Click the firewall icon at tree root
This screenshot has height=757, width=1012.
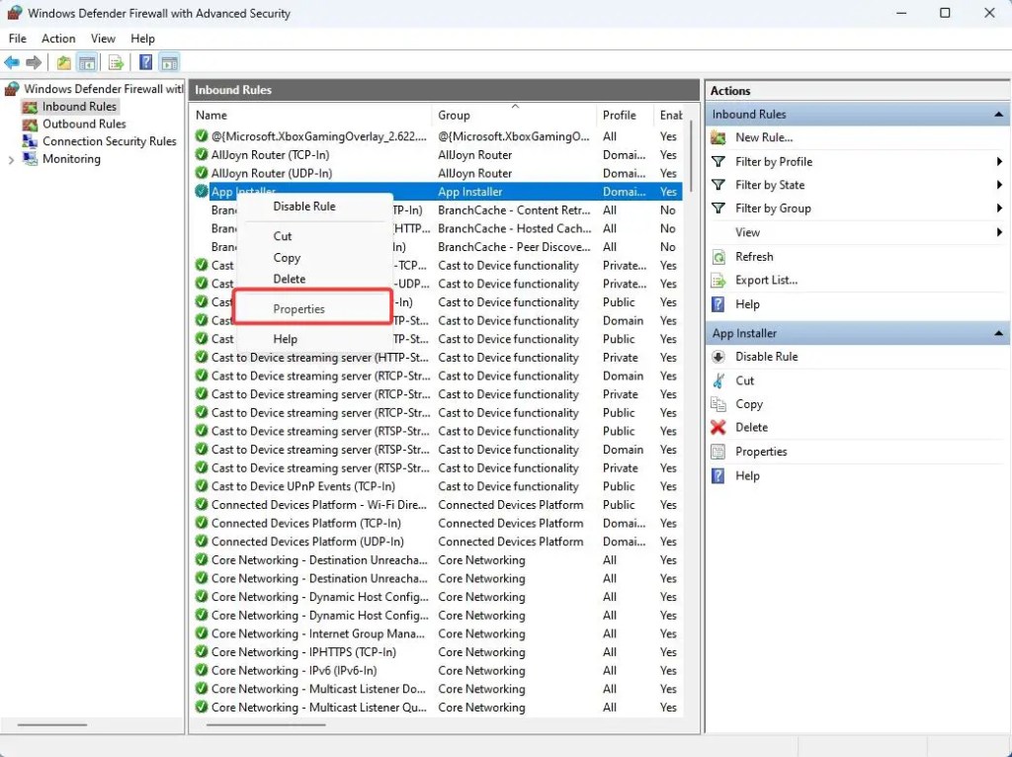[x=12, y=88]
